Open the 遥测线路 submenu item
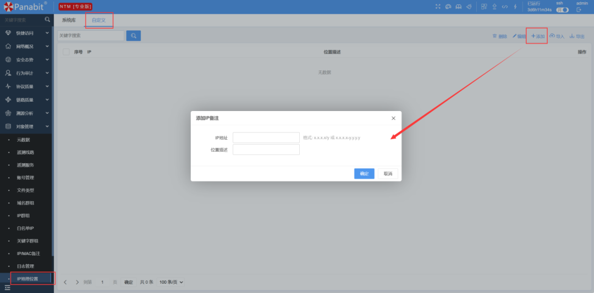 click(26, 153)
